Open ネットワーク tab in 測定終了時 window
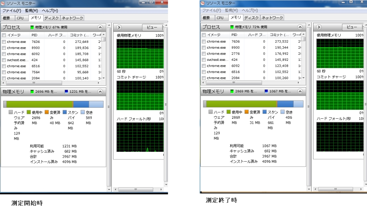This screenshot has width=367, height=214. click(x=272, y=18)
